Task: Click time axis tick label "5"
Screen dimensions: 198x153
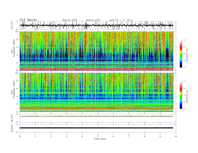Action: (98, 136)
